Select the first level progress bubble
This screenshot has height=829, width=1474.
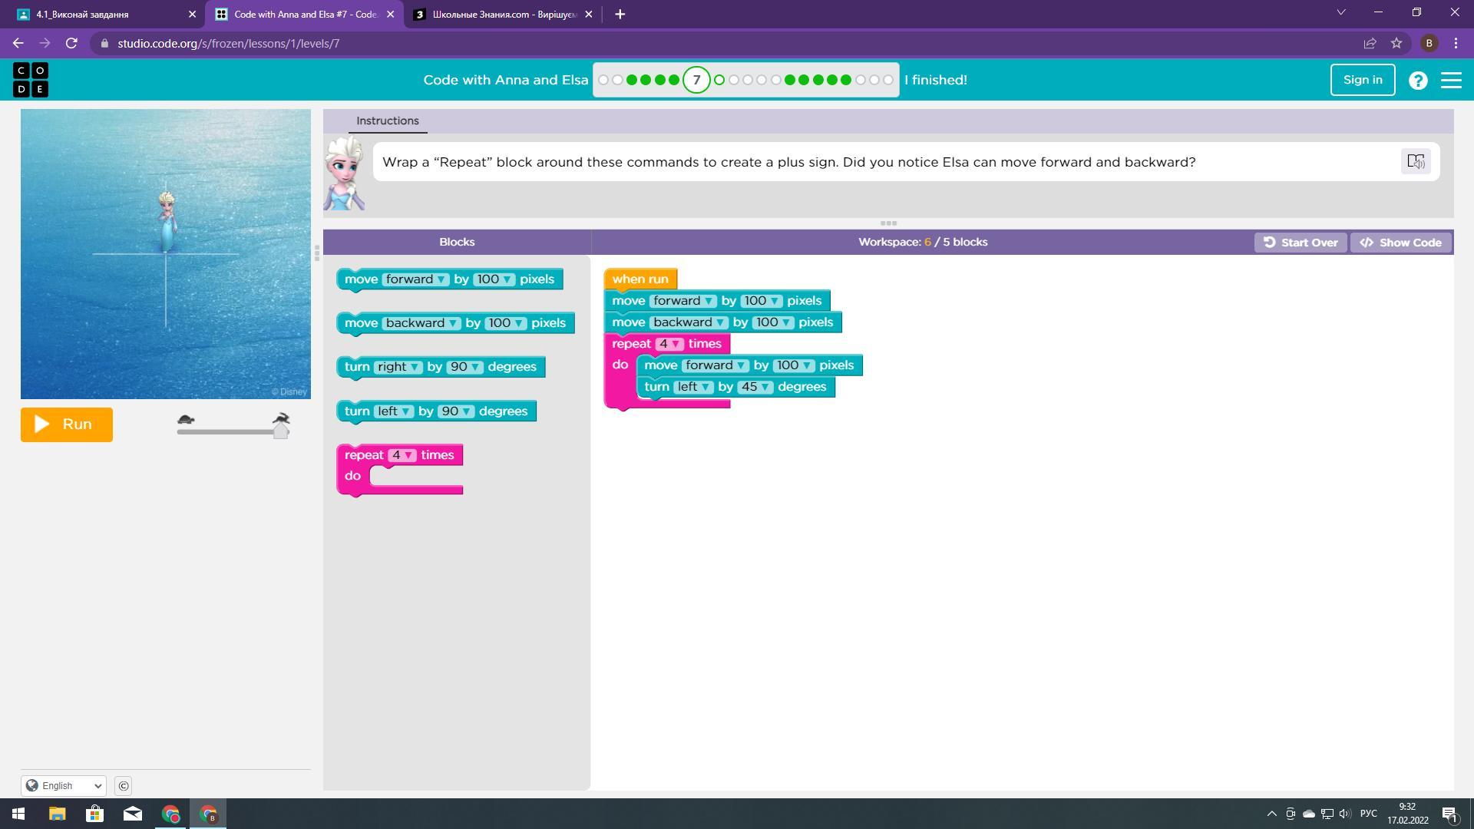(x=603, y=80)
